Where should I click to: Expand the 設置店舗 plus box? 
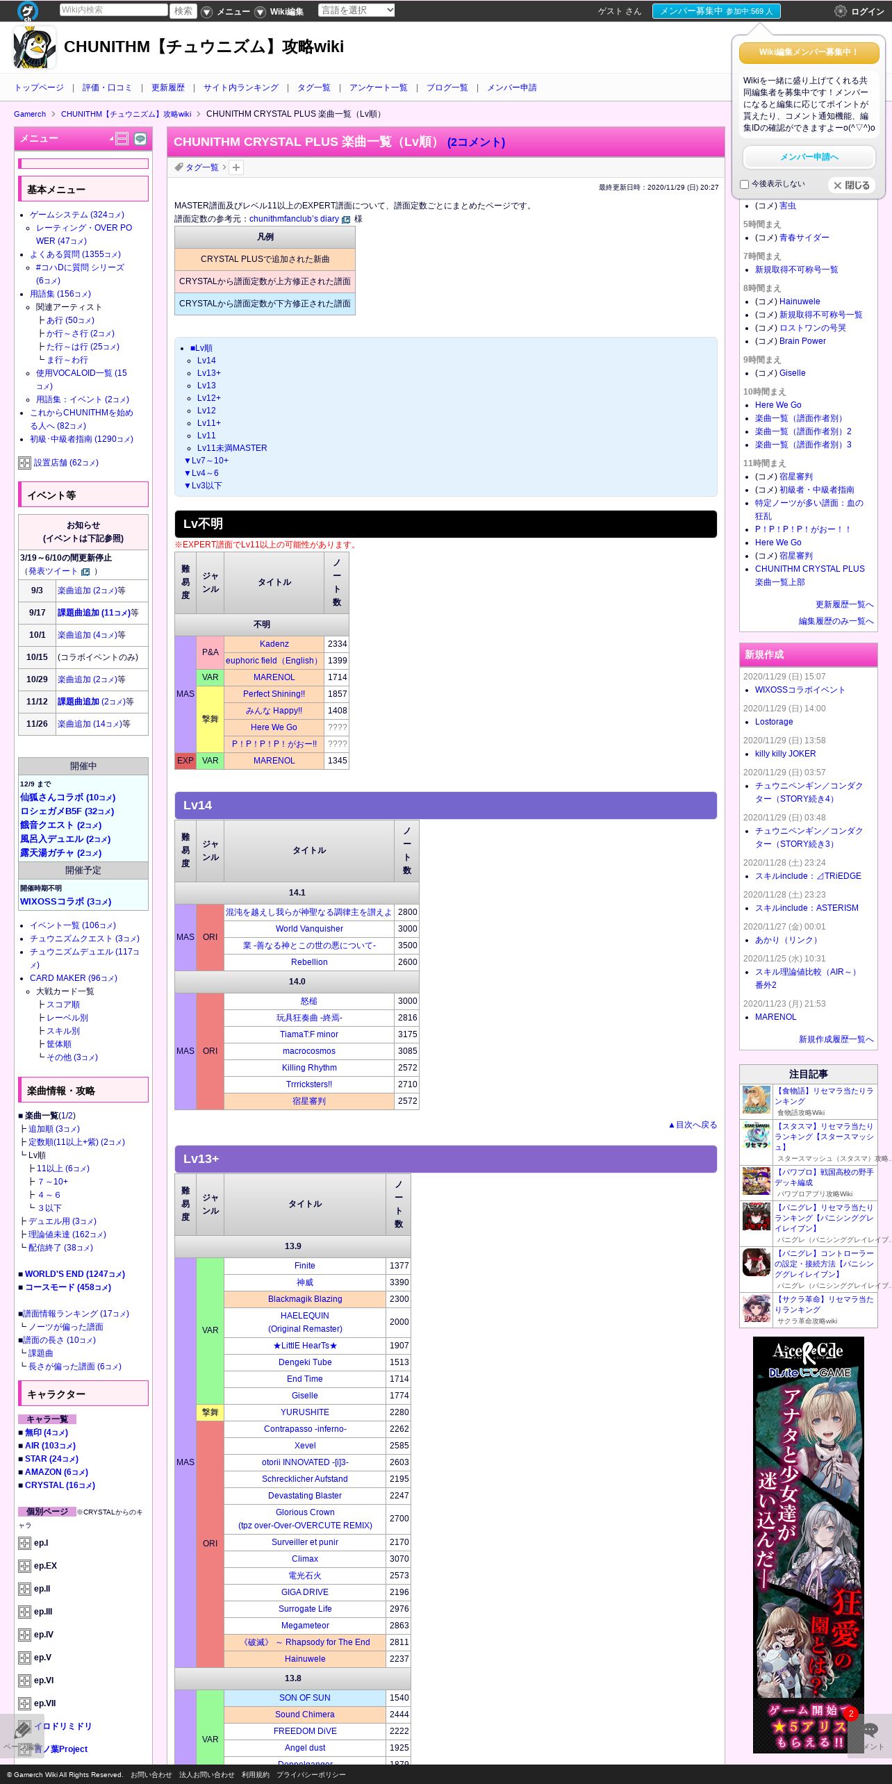pos(24,463)
